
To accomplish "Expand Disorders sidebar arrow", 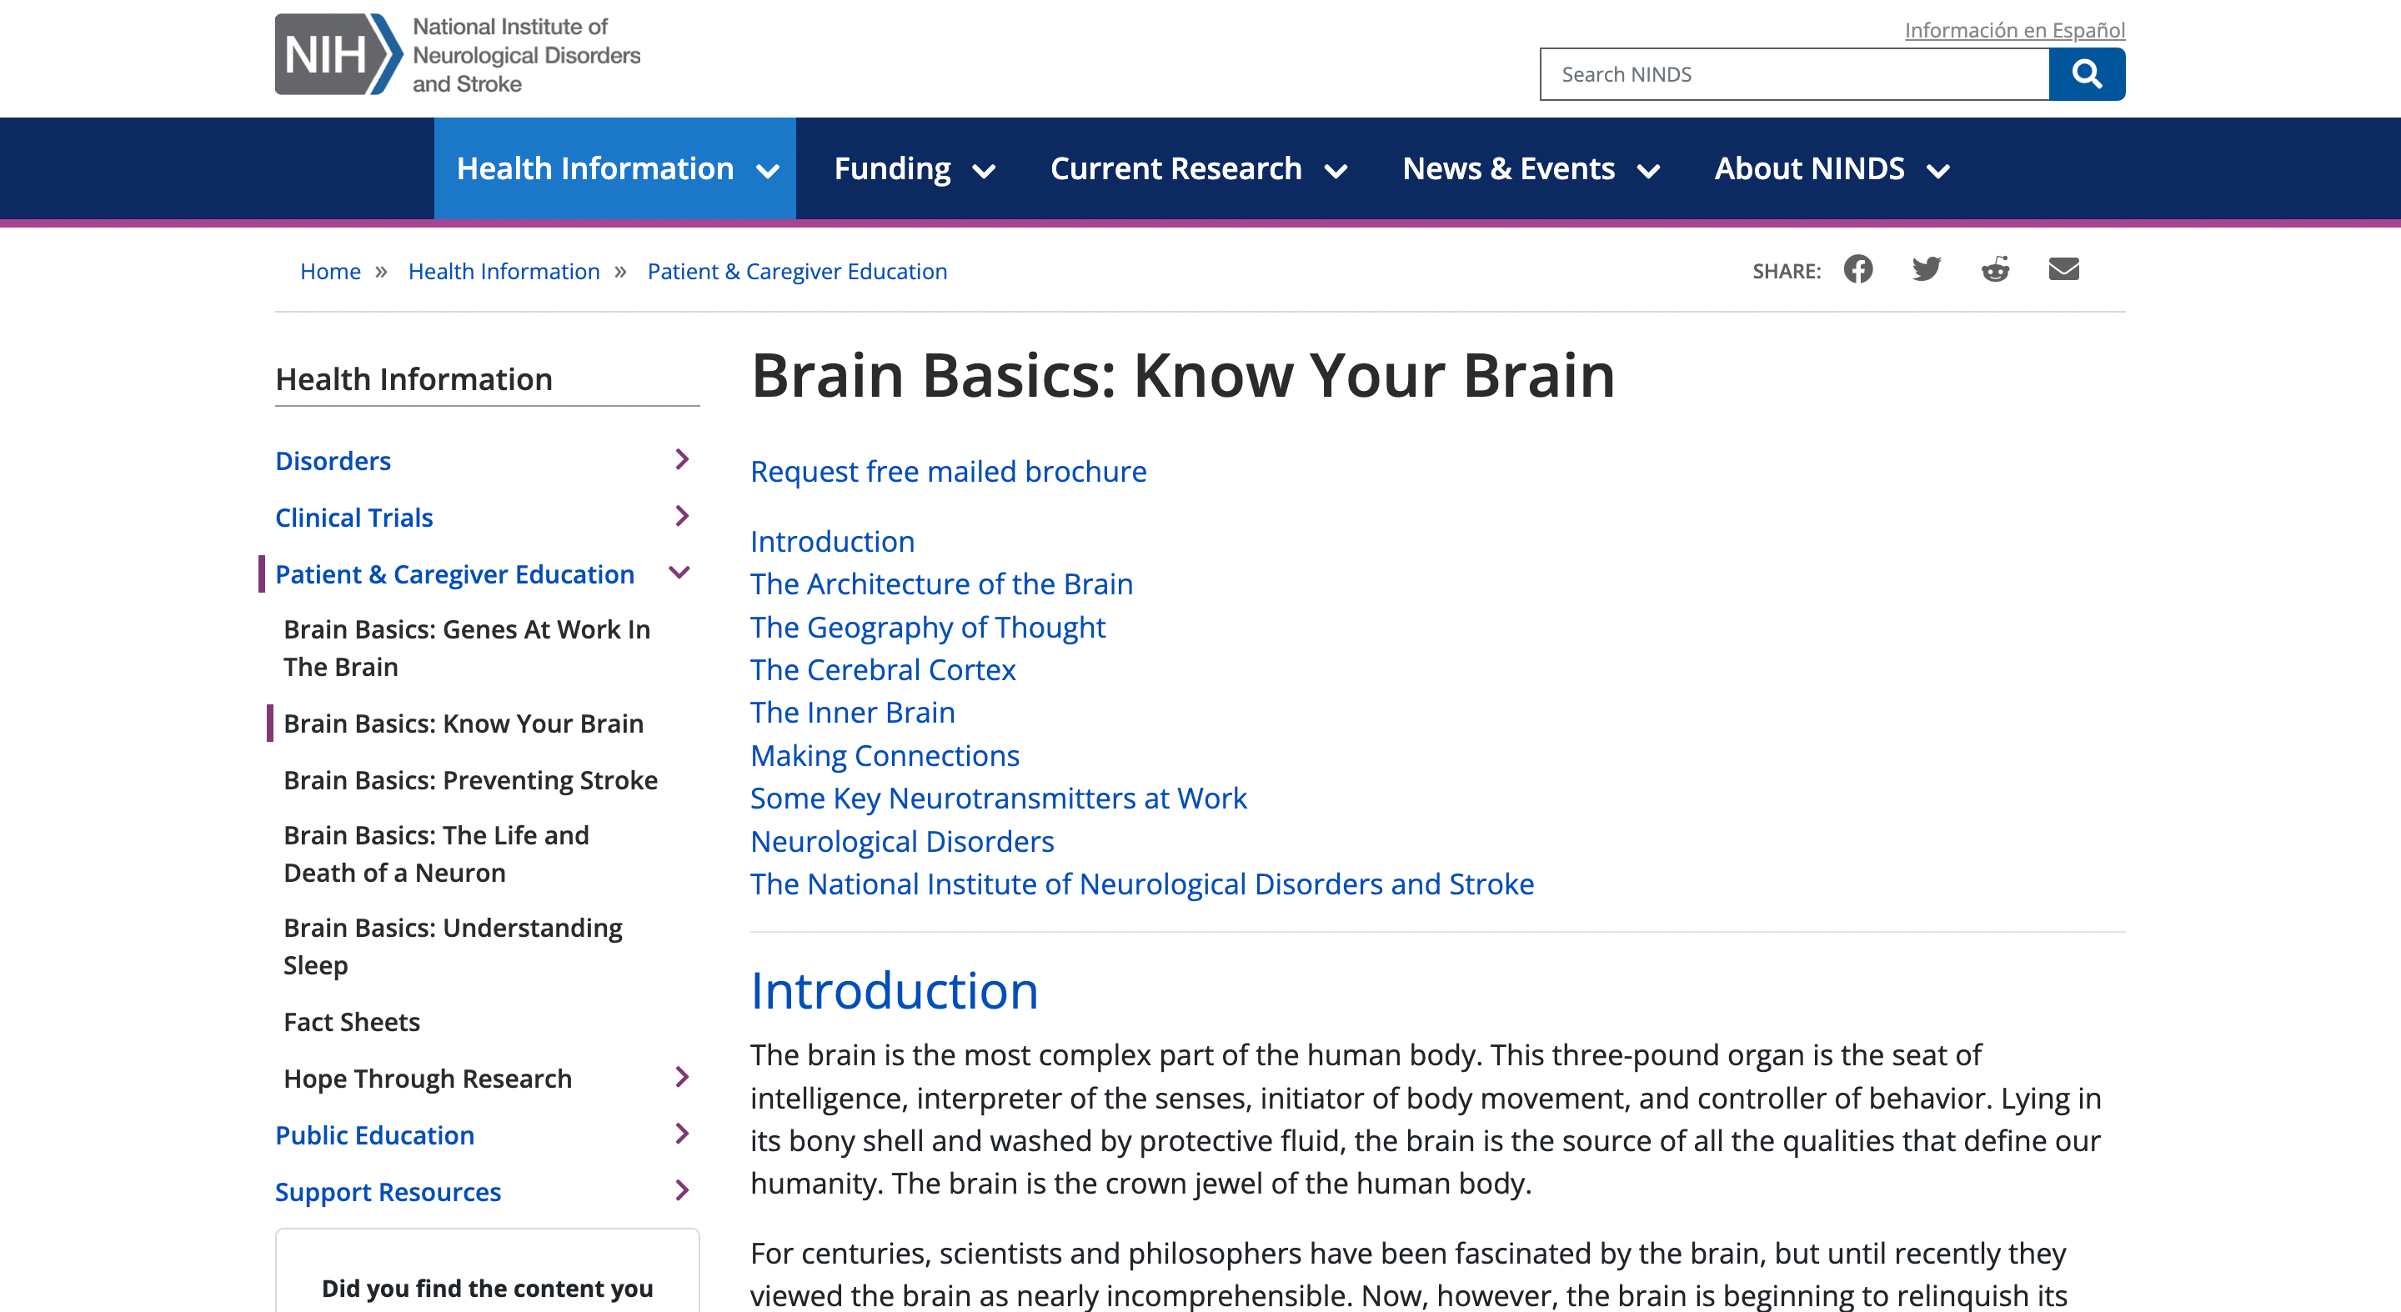I will coord(682,459).
